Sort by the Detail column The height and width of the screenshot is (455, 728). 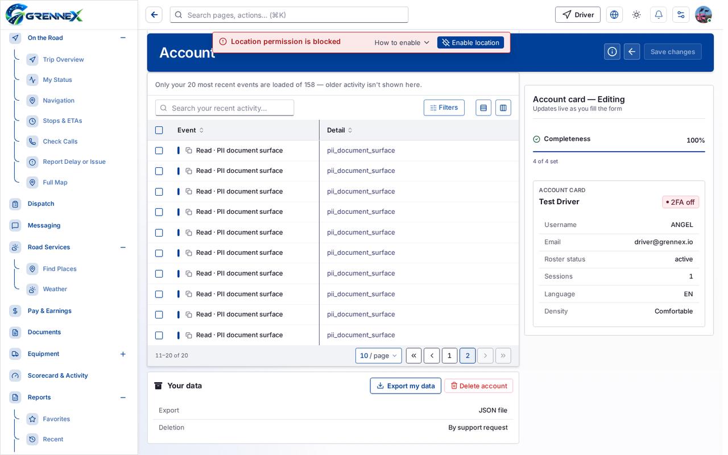click(x=340, y=130)
